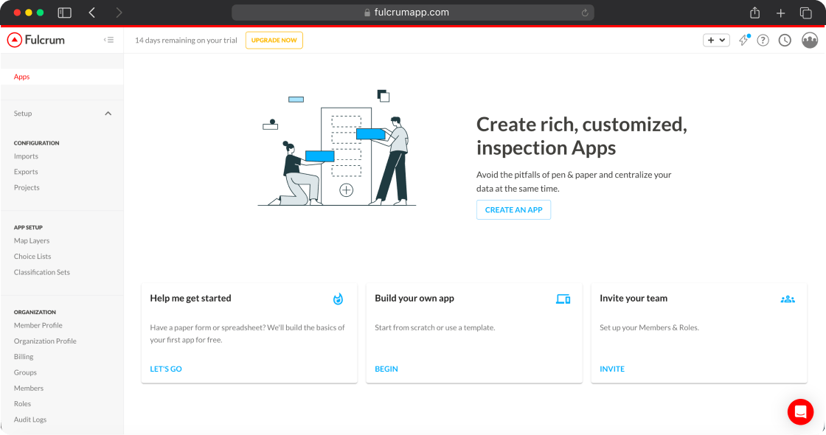Open Roles in the sidebar
The image size is (826, 435).
(x=22, y=404)
